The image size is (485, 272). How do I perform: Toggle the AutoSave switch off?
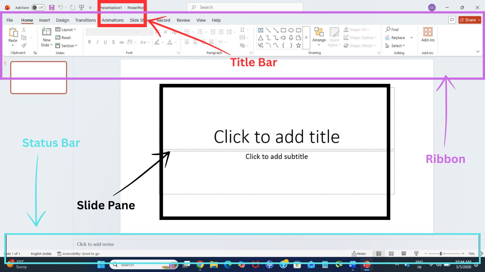pyautogui.click(x=37, y=7)
